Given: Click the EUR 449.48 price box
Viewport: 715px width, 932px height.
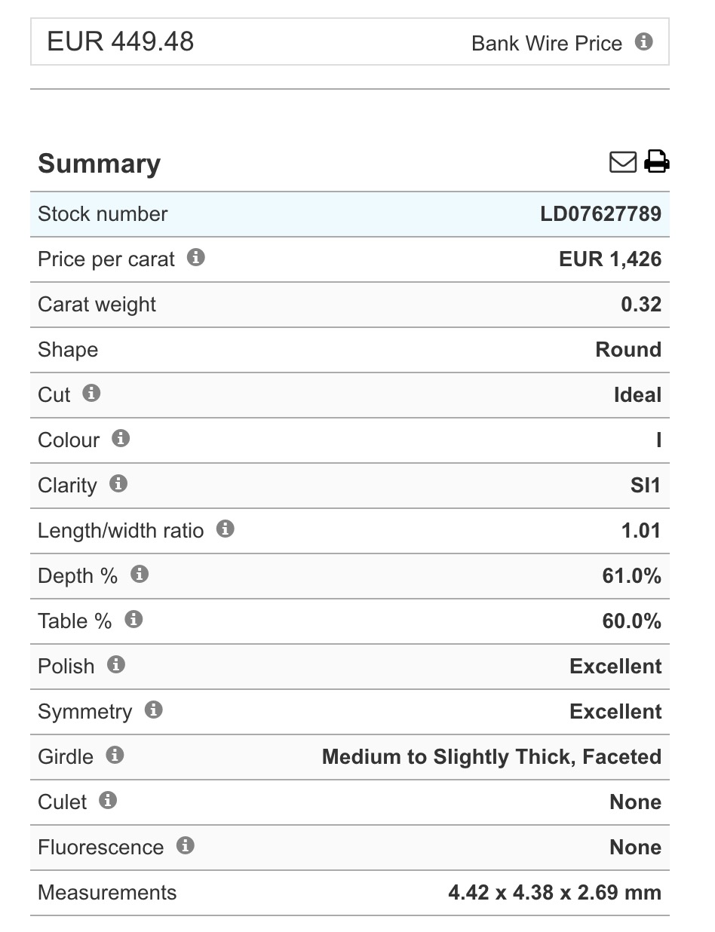Looking at the screenshot, I should pyautogui.click(x=350, y=41).
